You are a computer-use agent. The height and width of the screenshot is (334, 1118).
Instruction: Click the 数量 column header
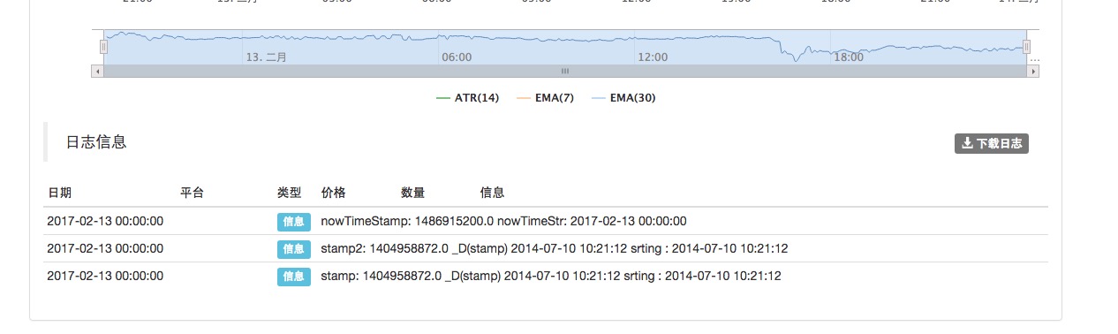(x=412, y=193)
